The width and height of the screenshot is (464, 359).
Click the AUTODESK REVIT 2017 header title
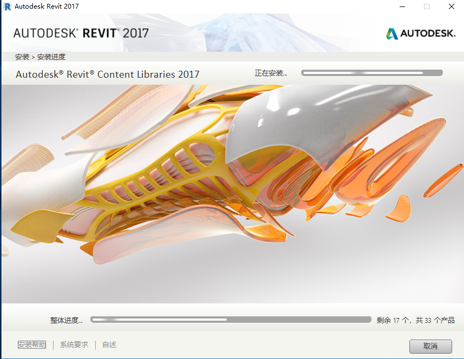coord(81,33)
